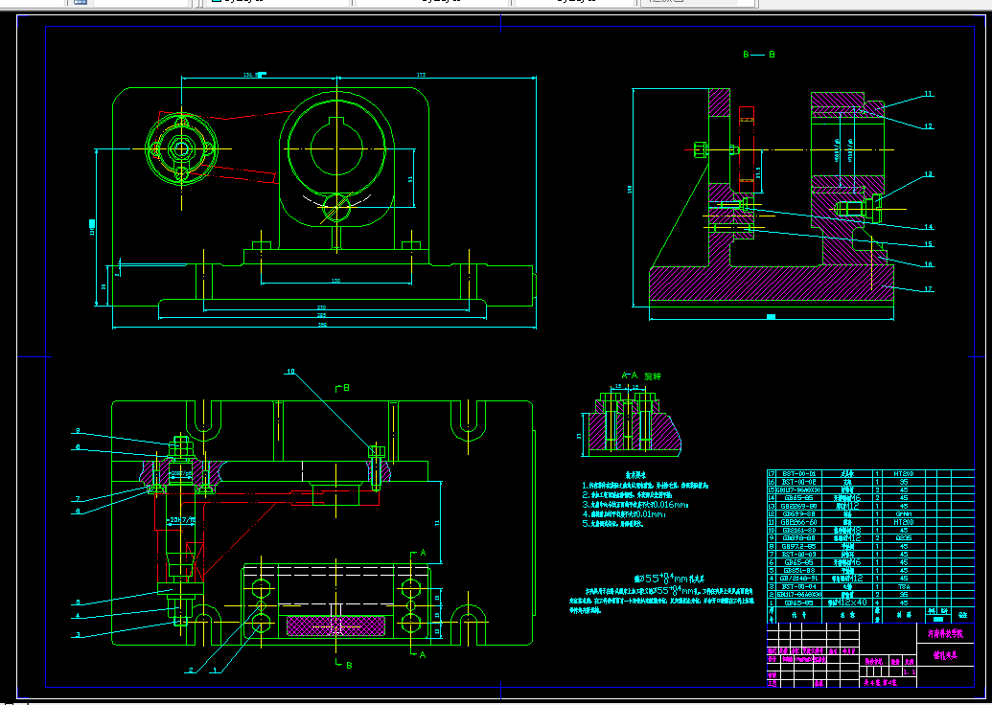Click 共4张 第4张 sheet count text
992x705 pixels.
(880, 683)
